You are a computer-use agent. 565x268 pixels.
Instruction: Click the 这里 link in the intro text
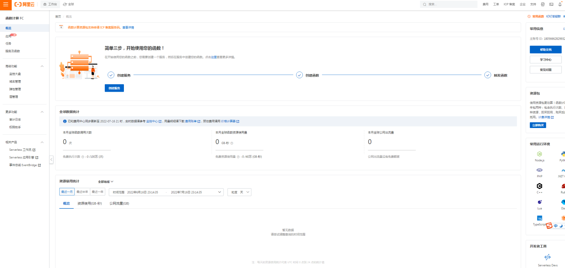[x=214, y=57]
